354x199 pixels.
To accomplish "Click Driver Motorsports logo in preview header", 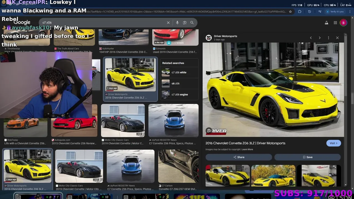I will 209,38.
